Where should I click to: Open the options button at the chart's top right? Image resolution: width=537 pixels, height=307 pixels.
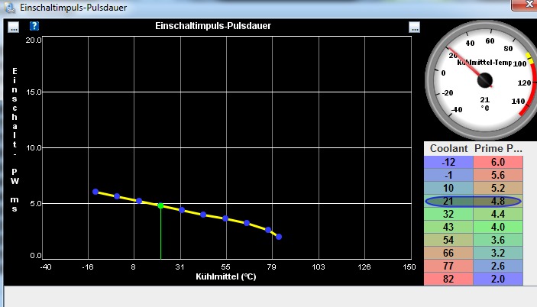tap(415, 27)
